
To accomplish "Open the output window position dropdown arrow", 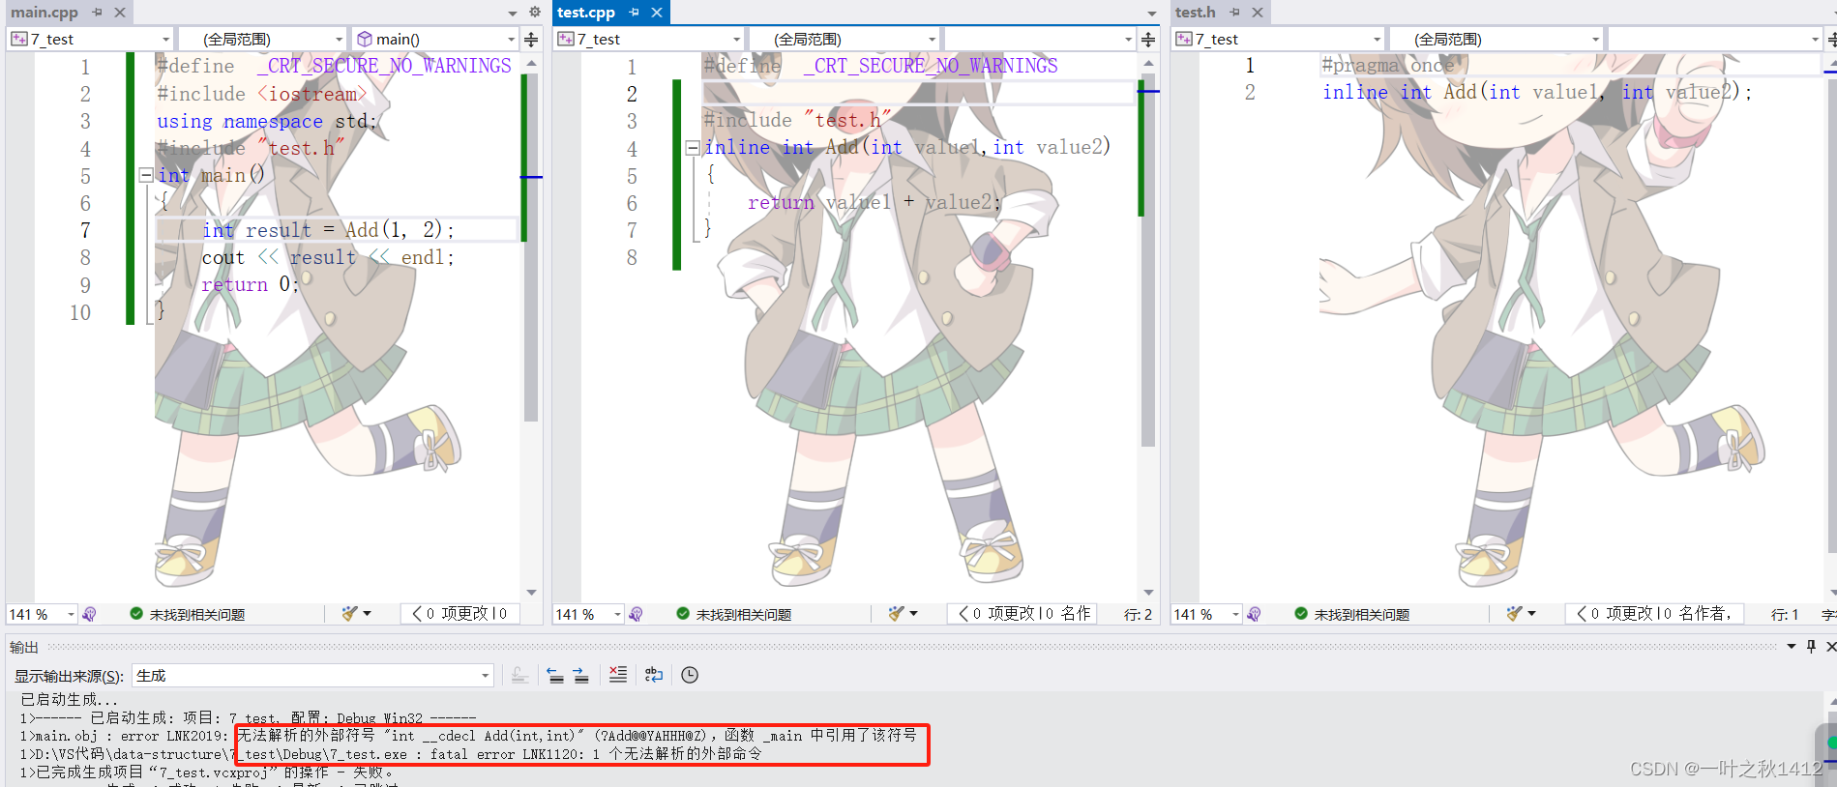I will (x=1792, y=647).
